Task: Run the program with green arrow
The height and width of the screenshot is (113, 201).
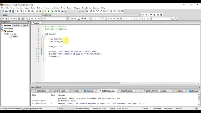Action: [x=49, y=11]
